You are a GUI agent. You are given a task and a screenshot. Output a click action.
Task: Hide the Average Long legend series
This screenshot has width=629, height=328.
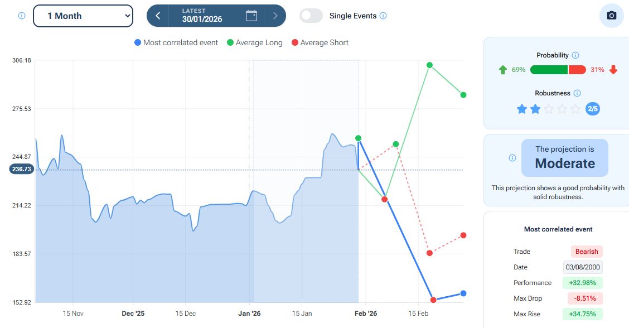tap(254, 42)
